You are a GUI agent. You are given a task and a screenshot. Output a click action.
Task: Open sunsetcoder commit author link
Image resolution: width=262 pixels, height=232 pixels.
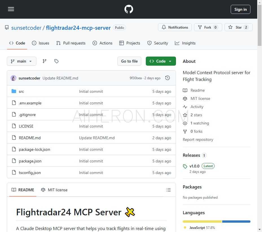click(29, 78)
